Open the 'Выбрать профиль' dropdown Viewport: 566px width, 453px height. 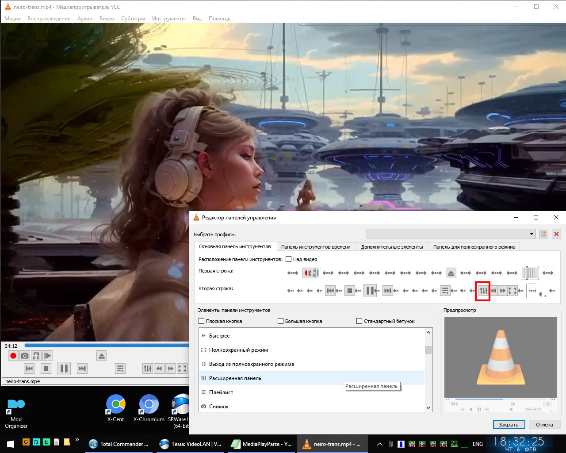point(451,234)
